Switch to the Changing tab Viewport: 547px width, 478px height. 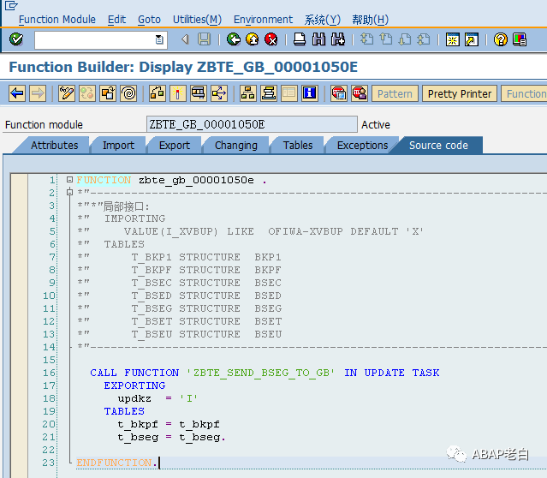tap(236, 146)
